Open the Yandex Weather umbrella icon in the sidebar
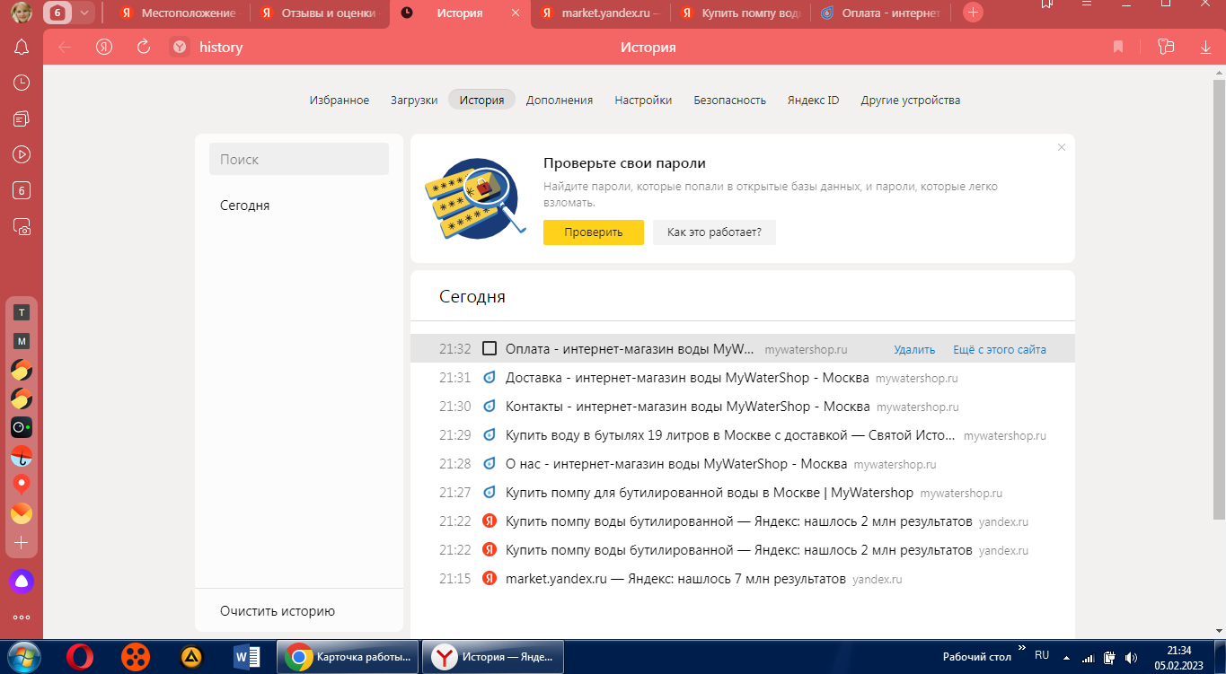Viewport: 1226px width, 674px height. [22, 456]
